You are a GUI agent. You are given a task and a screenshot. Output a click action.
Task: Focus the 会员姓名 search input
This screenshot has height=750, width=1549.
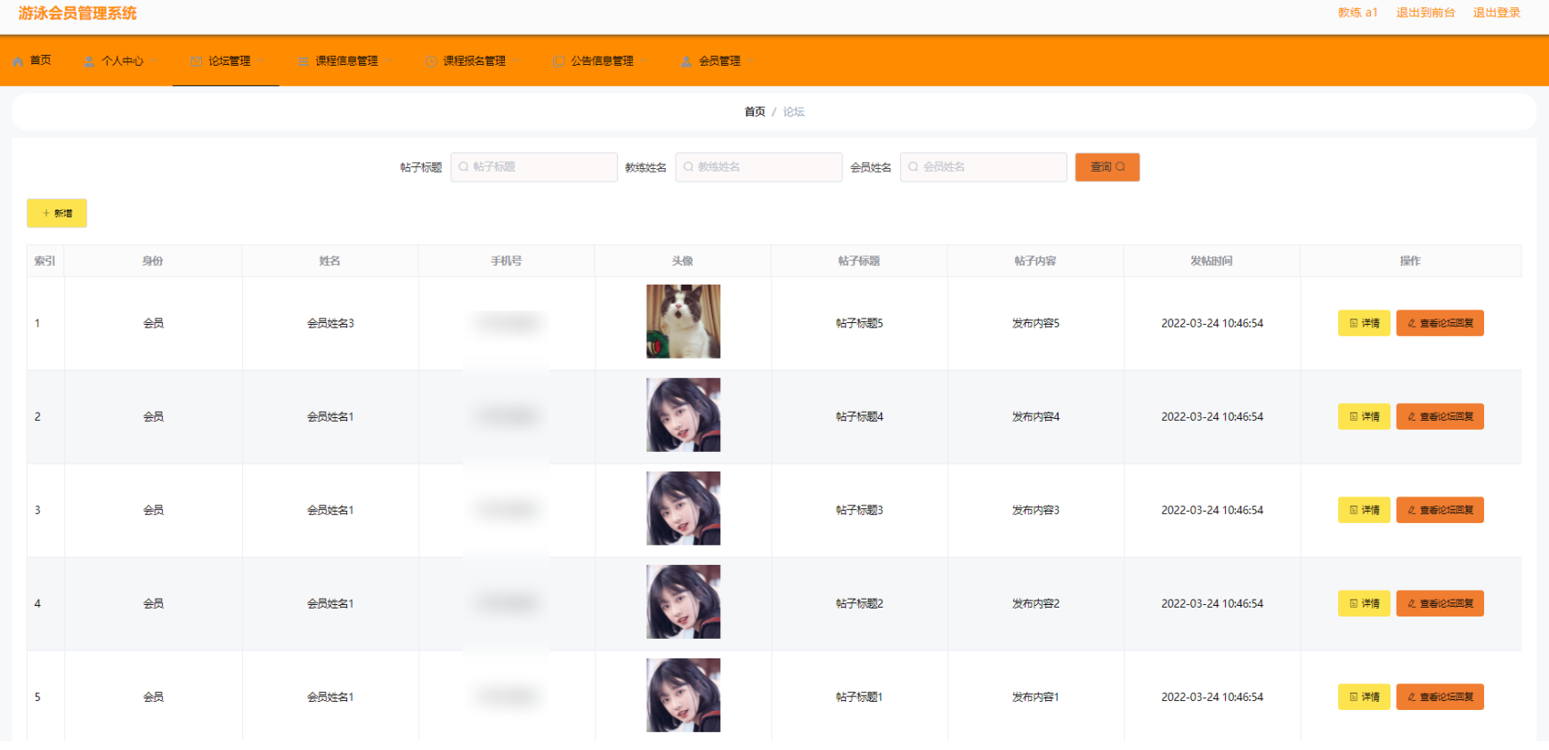pyautogui.click(x=984, y=167)
